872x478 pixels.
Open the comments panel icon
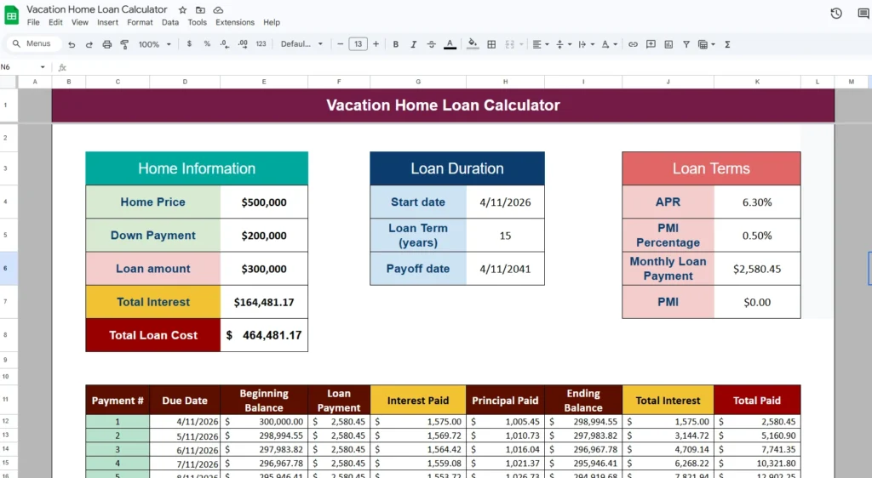(x=863, y=14)
